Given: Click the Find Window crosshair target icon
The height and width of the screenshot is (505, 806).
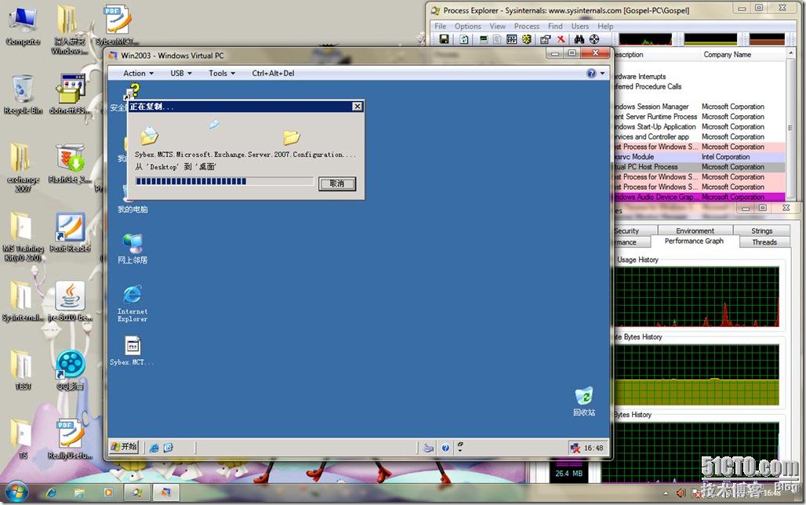Looking at the screenshot, I should (594, 39).
